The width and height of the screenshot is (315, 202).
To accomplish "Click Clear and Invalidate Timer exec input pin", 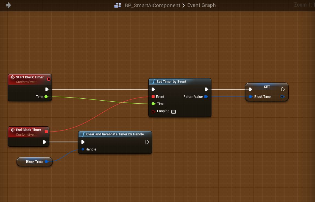I will pos(83,142).
